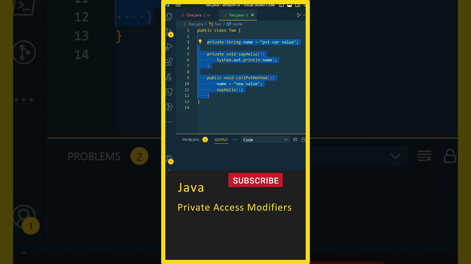Open the Explorer view in activity bar
This screenshot has width=471, height=264.
coord(169,16)
